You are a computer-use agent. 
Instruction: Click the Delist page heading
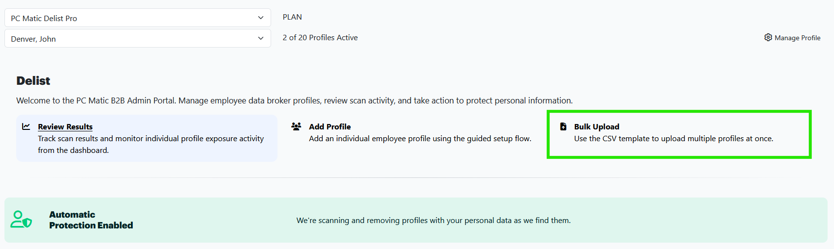(x=33, y=81)
